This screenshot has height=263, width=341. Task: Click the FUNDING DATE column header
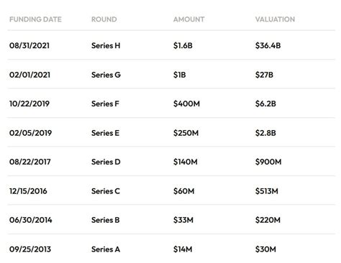(35, 19)
